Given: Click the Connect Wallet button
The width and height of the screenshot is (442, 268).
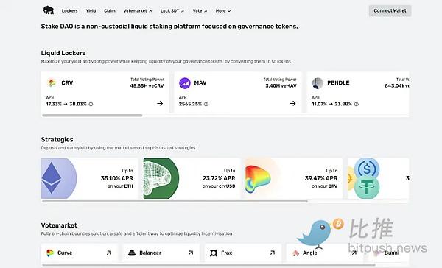Looking at the screenshot, I should 390,11.
